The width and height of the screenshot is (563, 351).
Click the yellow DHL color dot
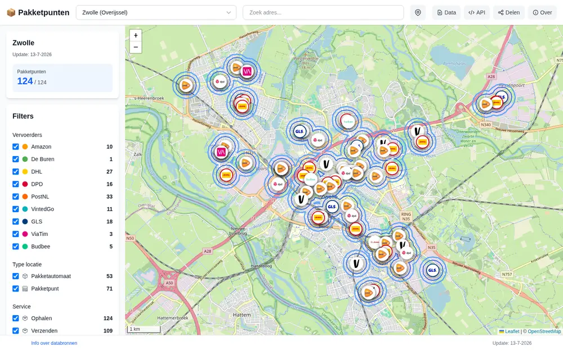pyautogui.click(x=25, y=171)
